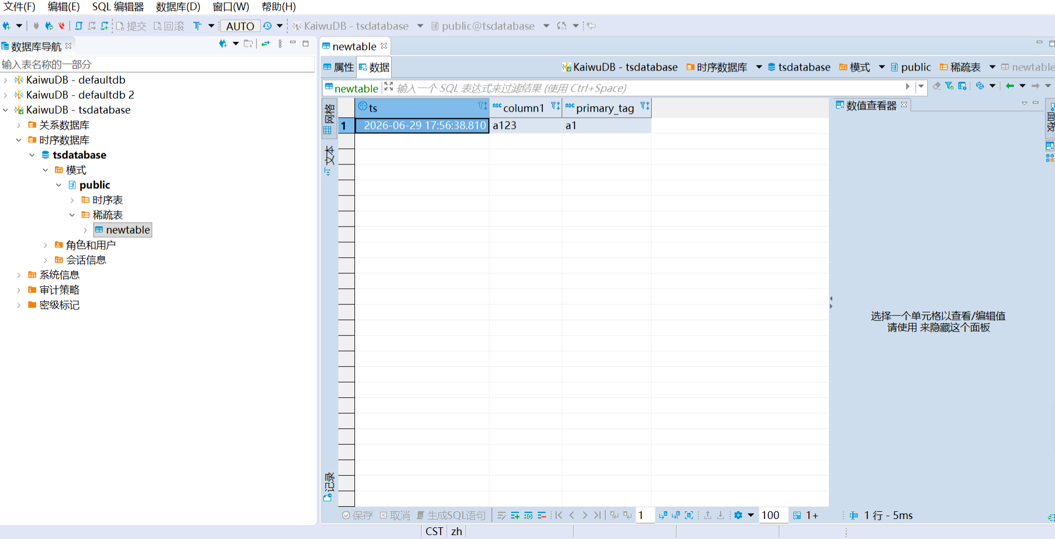Open the SQL 编辑器 menu

point(118,7)
